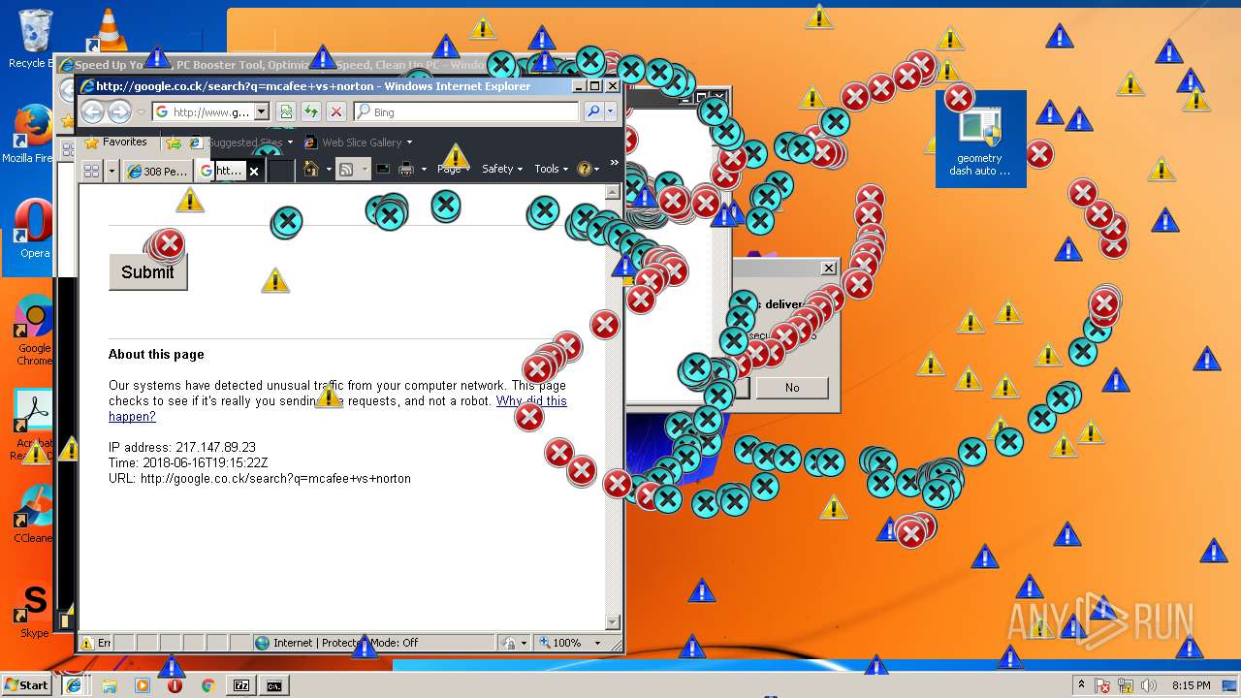Stop loading with red X icon

[x=335, y=112]
